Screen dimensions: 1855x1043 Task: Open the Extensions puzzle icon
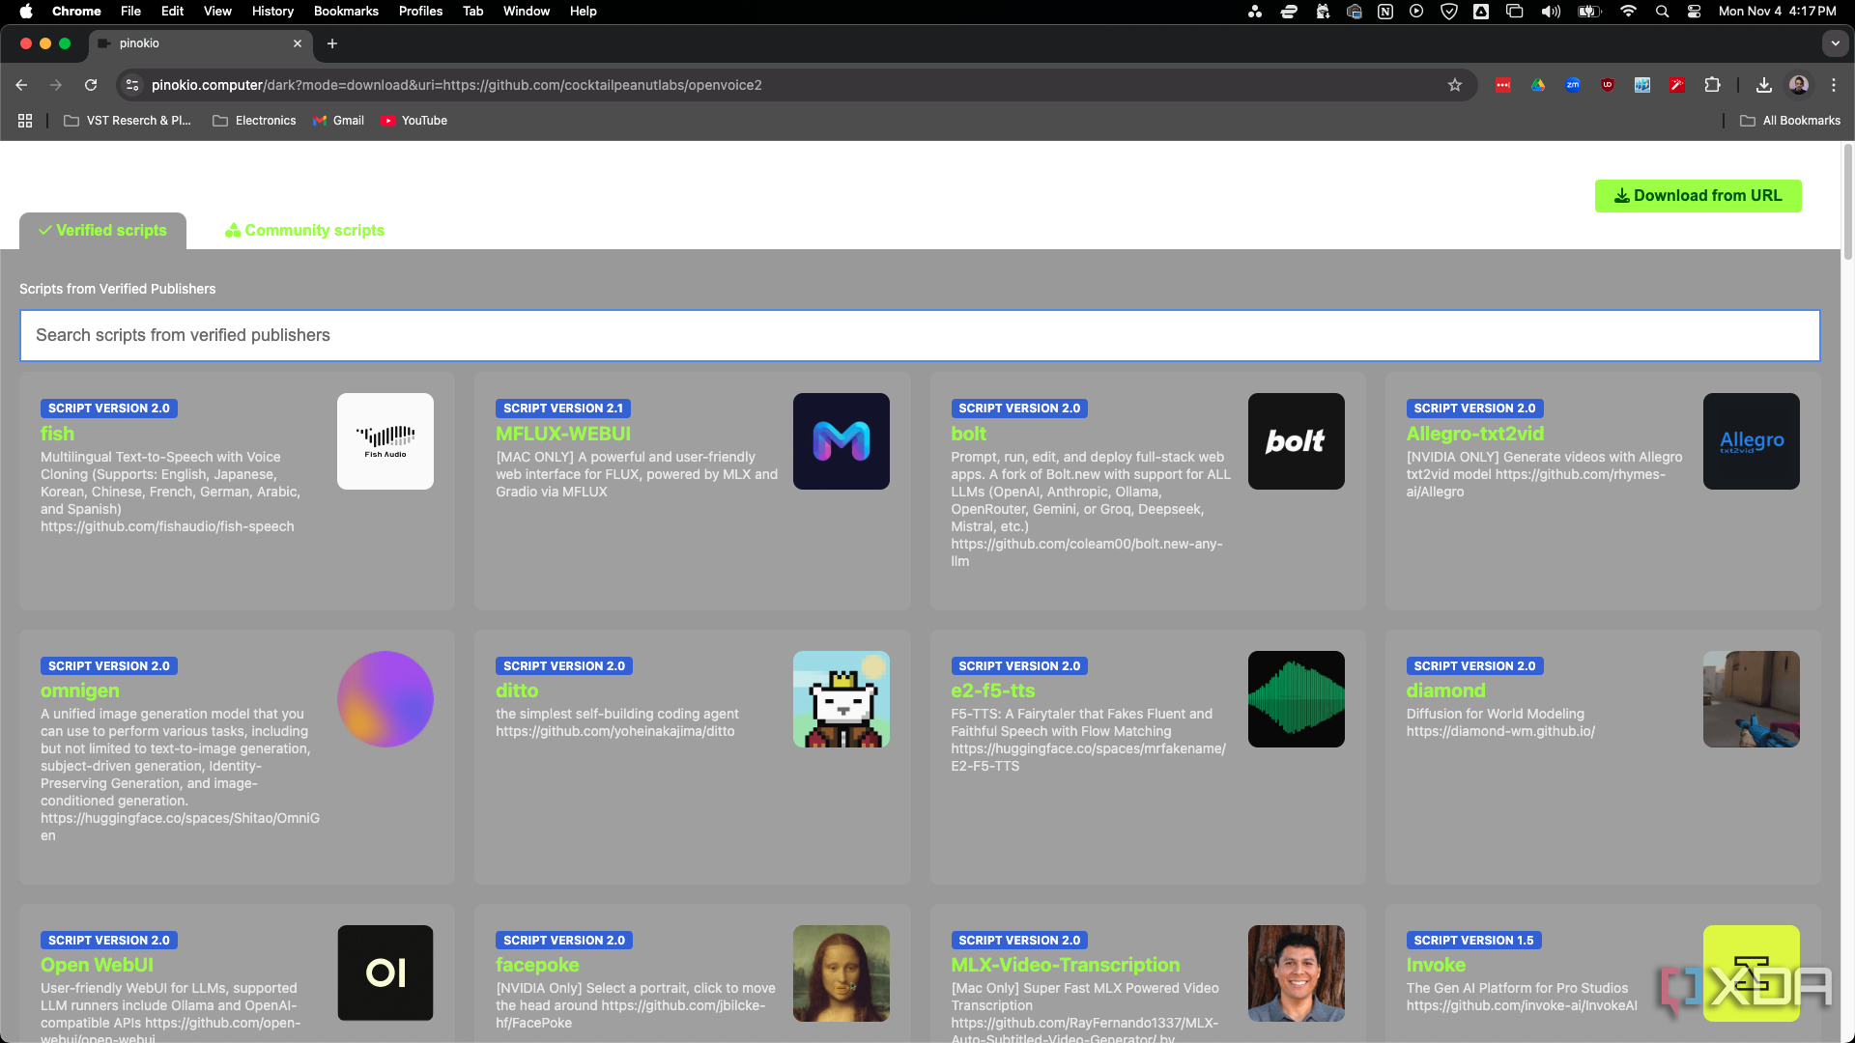tap(1712, 85)
